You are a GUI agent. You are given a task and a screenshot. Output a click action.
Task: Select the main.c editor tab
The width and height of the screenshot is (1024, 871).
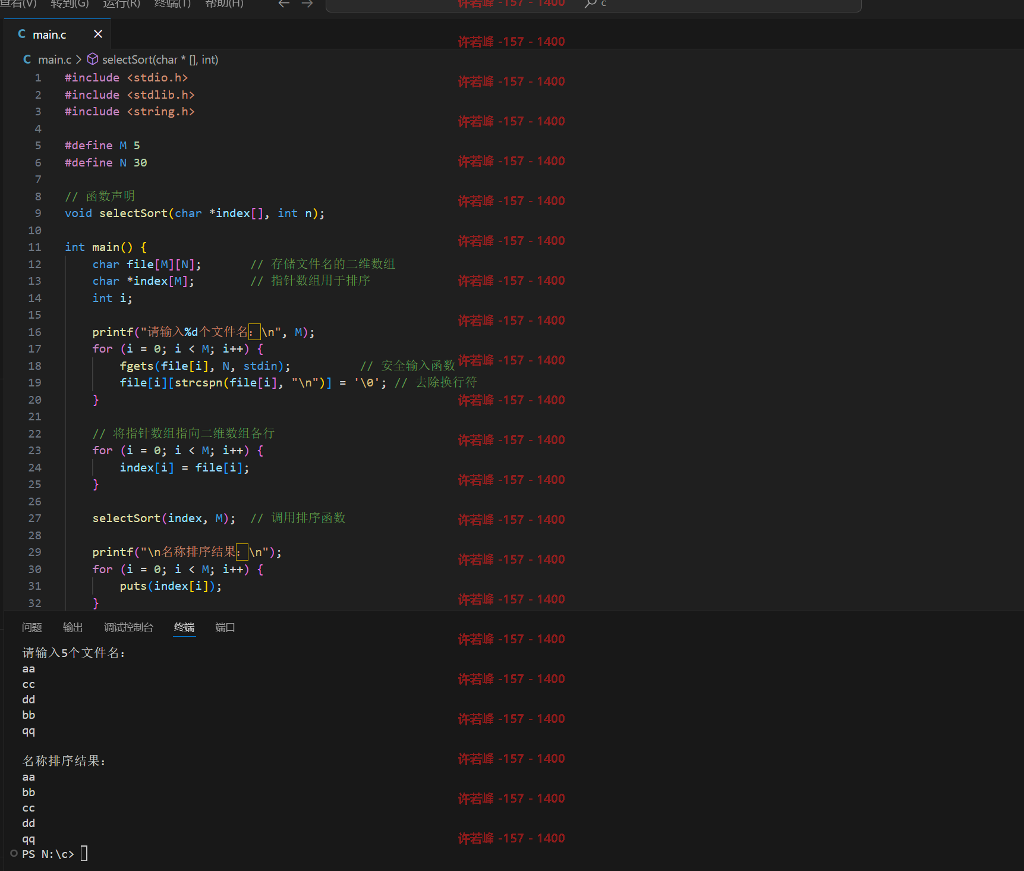[58, 34]
